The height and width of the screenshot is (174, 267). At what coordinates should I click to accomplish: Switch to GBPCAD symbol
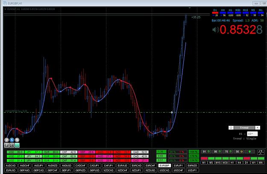pyautogui.click(x=38, y=170)
